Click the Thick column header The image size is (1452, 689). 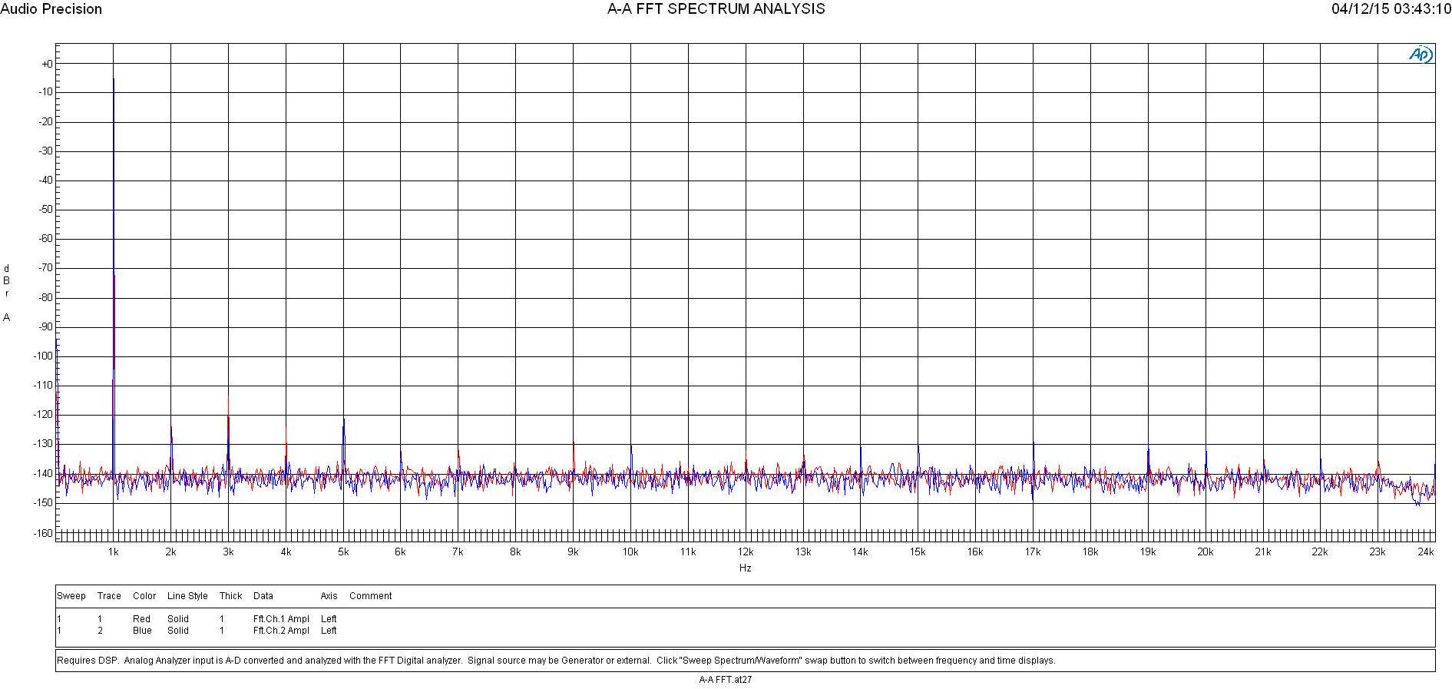[230, 596]
